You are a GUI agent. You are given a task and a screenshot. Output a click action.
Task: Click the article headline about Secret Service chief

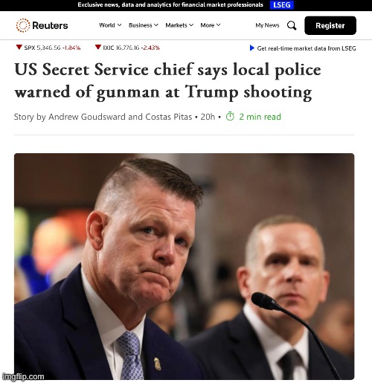point(167,80)
